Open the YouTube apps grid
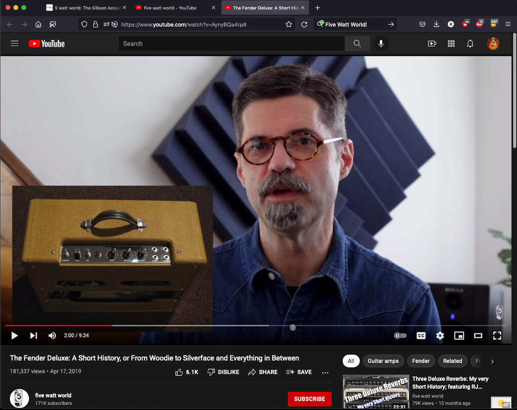The image size is (517, 410). click(x=451, y=44)
